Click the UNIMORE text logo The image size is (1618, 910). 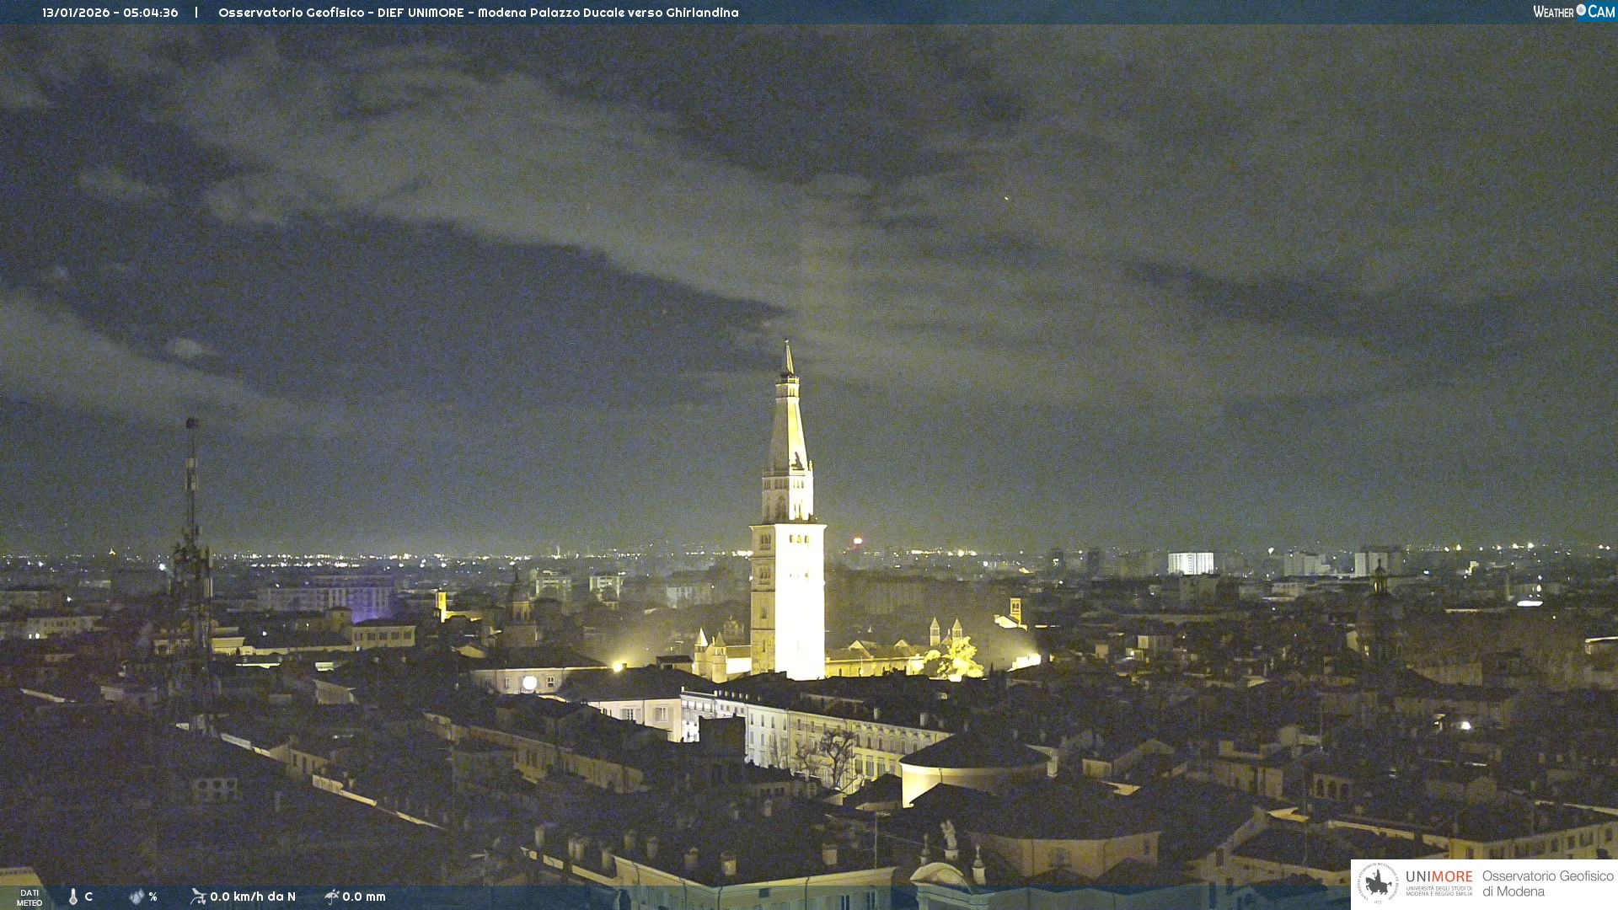point(1439,877)
